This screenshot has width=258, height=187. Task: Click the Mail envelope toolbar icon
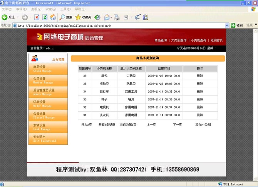pyautogui.click(x=107, y=17)
